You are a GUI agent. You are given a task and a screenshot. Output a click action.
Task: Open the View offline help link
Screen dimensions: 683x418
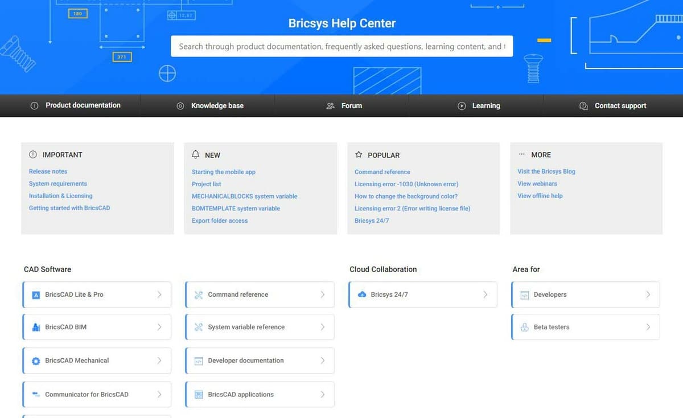[540, 196]
